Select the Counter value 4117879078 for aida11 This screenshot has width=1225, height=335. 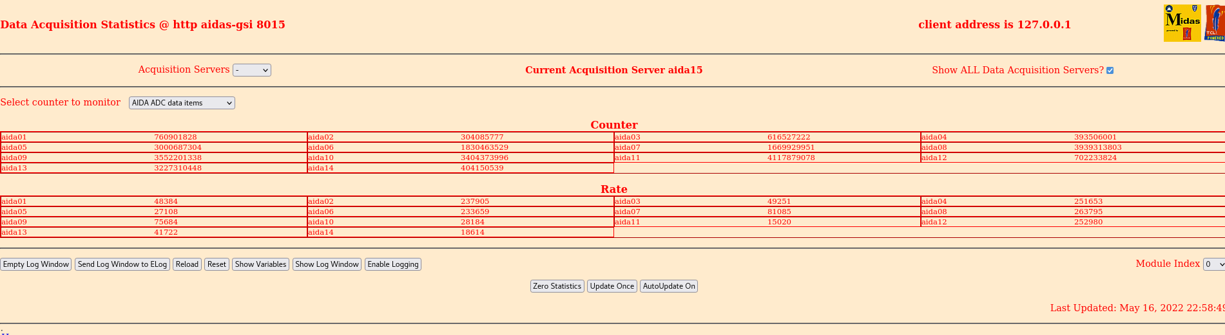coord(791,158)
